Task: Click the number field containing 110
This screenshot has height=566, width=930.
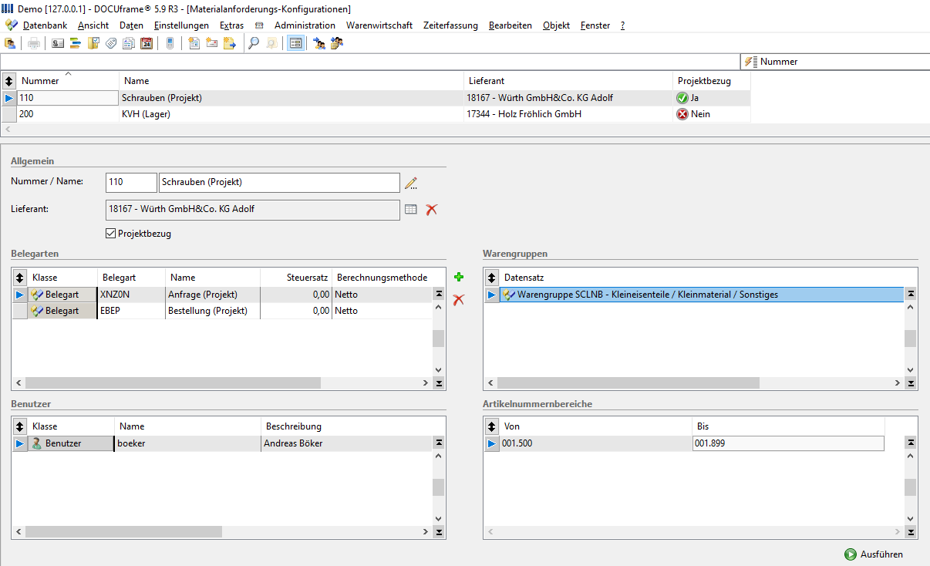Action: [x=131, y=183]
